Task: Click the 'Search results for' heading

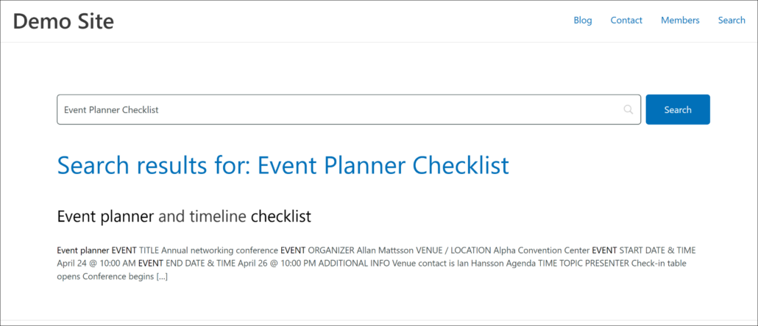Action: [x=283, y=165]
